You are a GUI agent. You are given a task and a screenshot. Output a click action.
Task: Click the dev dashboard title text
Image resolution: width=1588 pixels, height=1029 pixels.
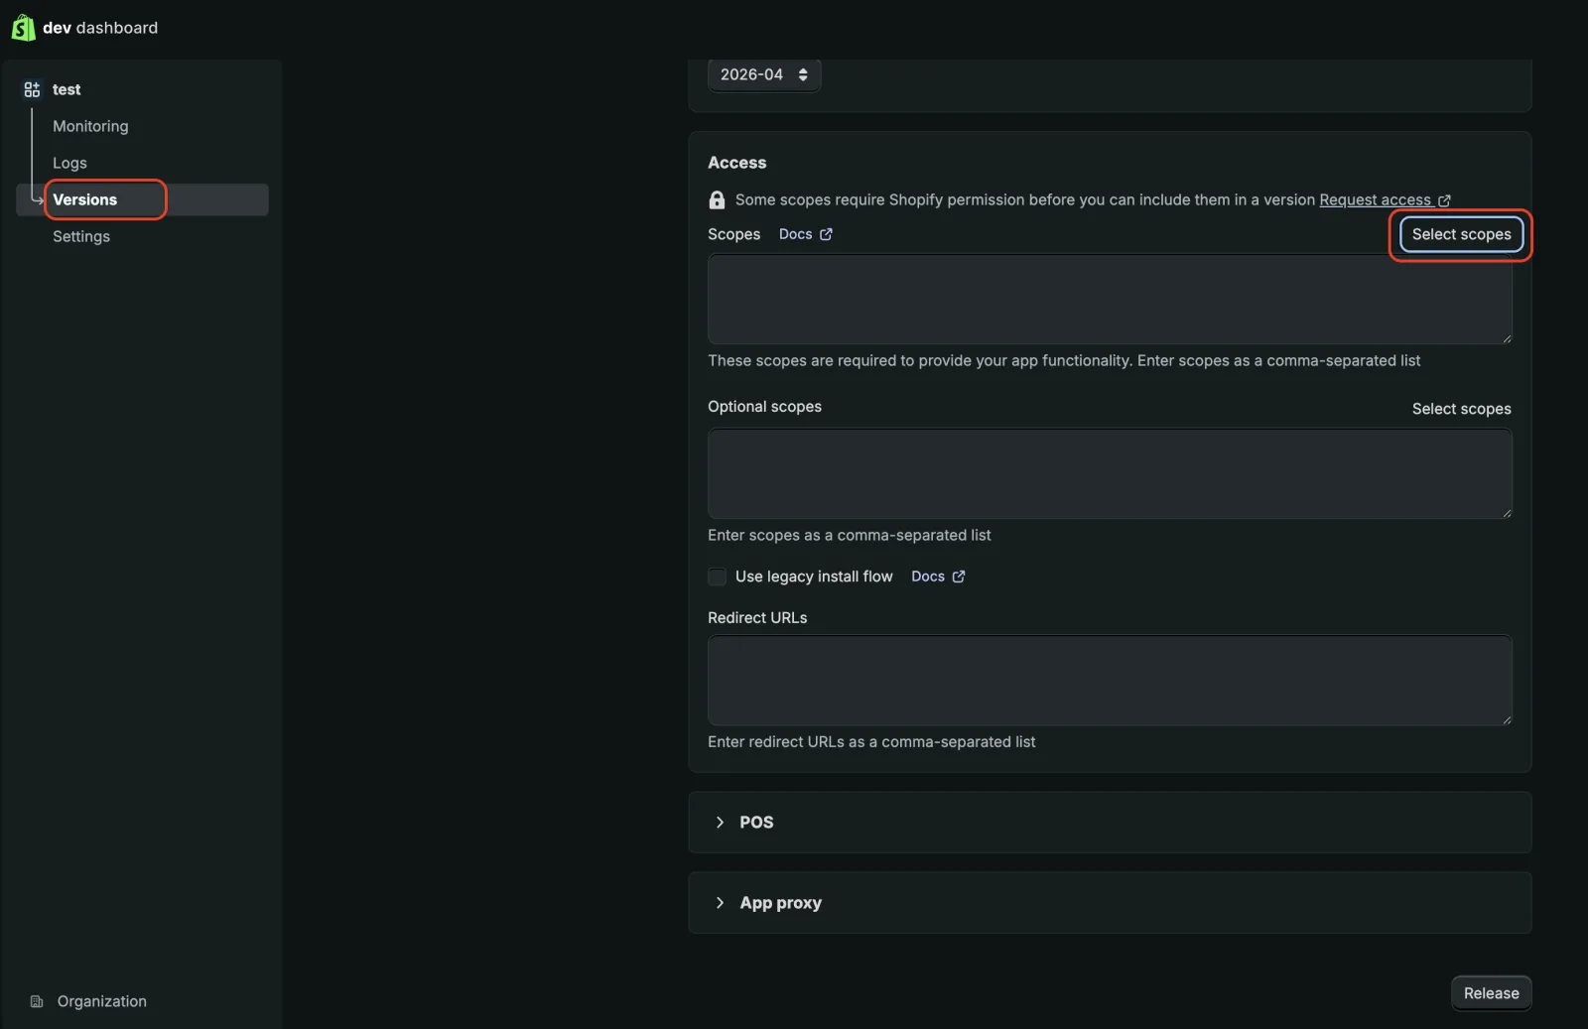tap(100, 28)
